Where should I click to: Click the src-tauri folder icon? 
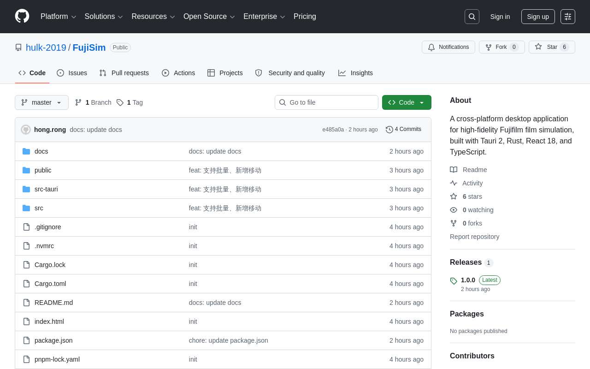26,189
